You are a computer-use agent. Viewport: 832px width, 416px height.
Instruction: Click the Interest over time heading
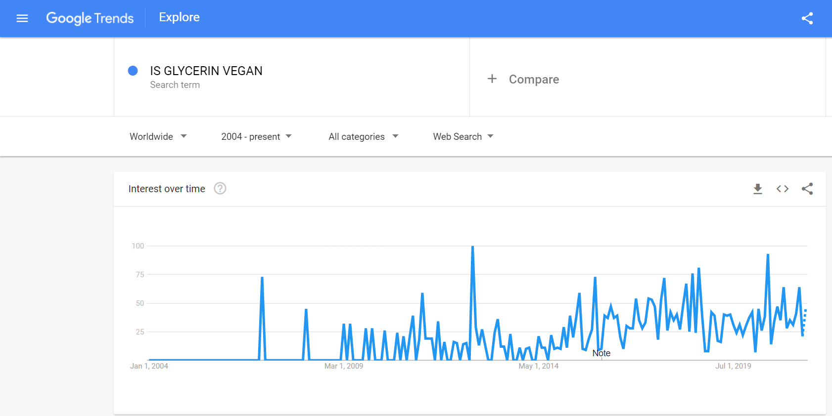click(167, 189)
